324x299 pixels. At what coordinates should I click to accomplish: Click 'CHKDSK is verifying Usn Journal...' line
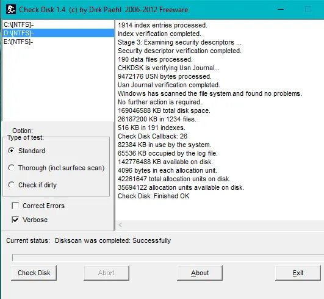tap(168, 68)
